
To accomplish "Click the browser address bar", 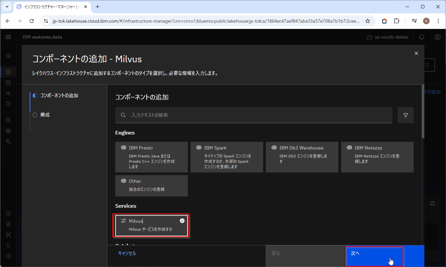I will click(206, 21).
